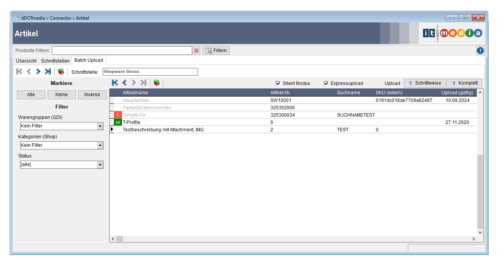Refresh the Schnittstelle toolbar beside Shopware Demo
The width and height of the screenshot is (497, 263).
[x=61, y=71]
